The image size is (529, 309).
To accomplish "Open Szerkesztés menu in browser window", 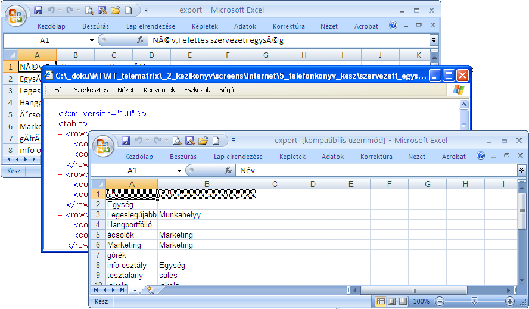I will click(x=91, y=90).
